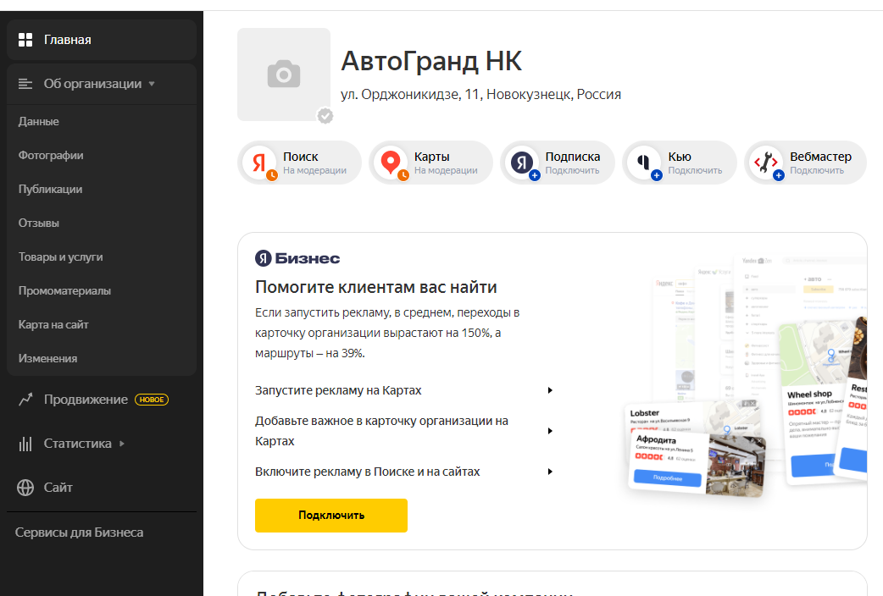This screenshot has width=883, height=596.
Task: Click the Подписка Yandex icon
Action: pos(522,163)
